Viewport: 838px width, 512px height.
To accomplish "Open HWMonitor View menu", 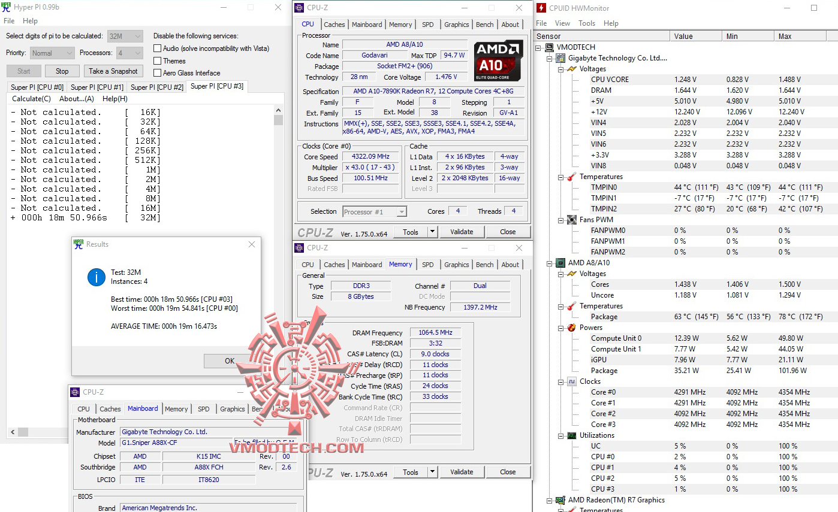I will point(562,23).
